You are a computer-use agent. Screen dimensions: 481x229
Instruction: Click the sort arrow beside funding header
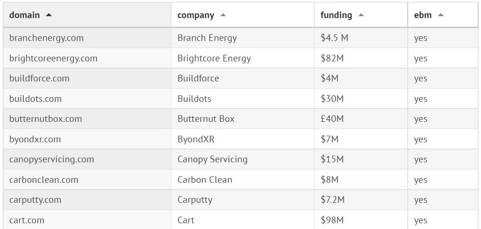pyautogui.click(x=361, y=15)
